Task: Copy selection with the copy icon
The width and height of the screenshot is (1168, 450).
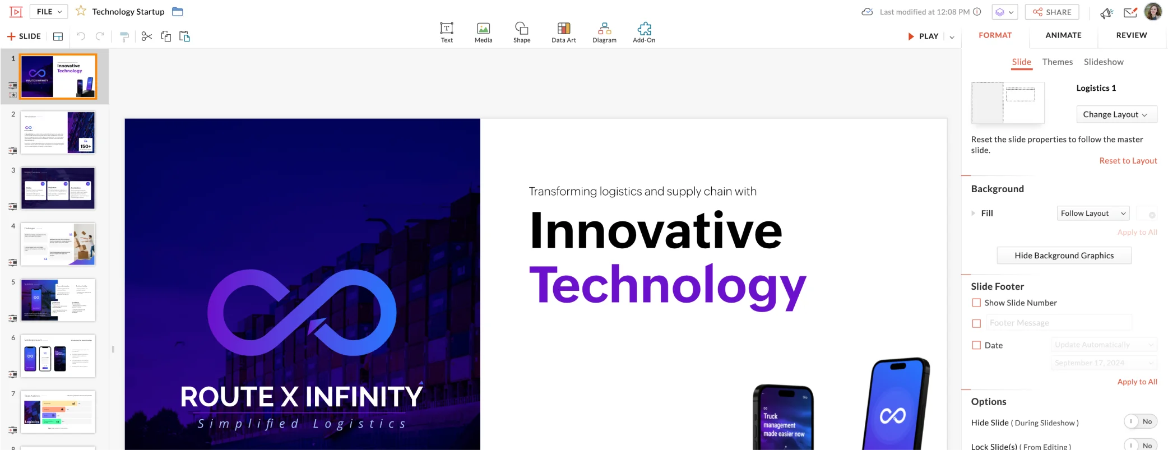Action: (166, 36)
